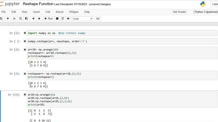This screenshot has height=122, width=218.
Task: Restart kernel and run all cells icon
Action: [68, 19]
